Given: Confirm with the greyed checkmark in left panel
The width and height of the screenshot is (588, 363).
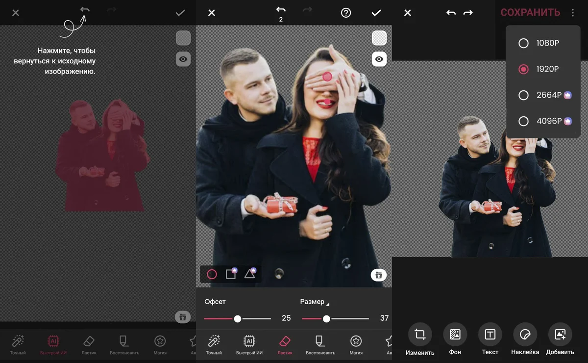Looking at the screenshot, I should coord(180,13).
